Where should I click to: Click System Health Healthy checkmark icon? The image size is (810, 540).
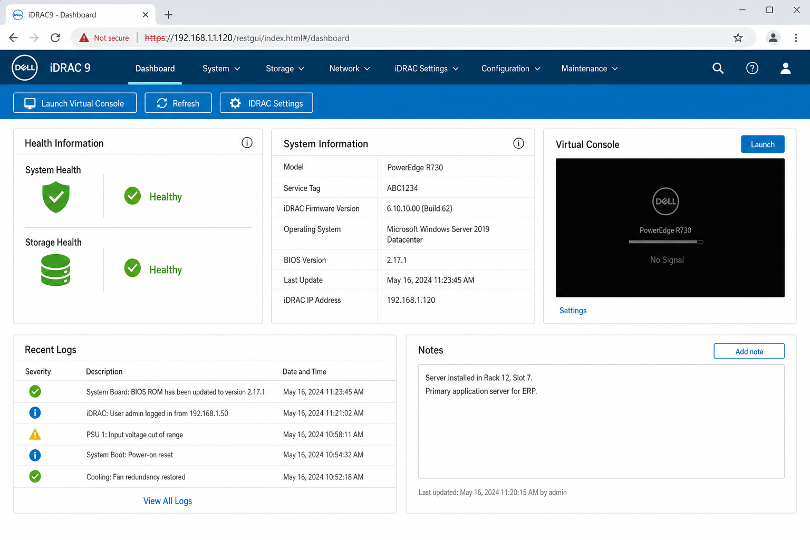132,196
